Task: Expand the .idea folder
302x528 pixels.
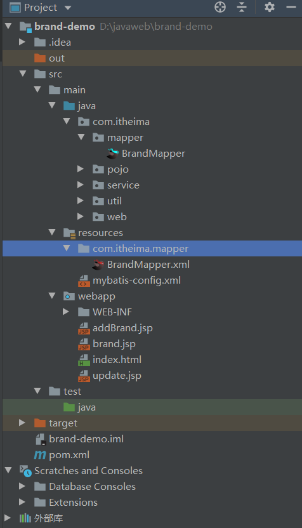Action: [x=22, y=42]
